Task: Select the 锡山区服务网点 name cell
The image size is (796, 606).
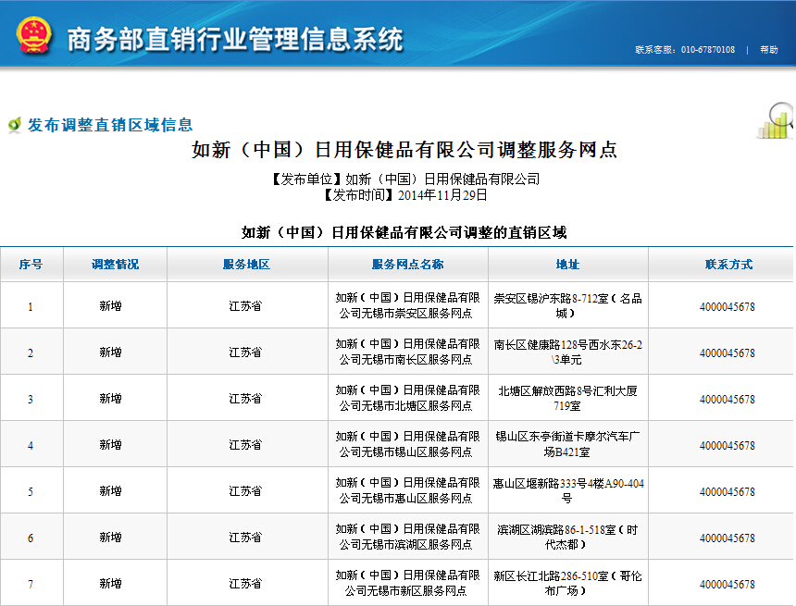Action: tap(407, 444)
